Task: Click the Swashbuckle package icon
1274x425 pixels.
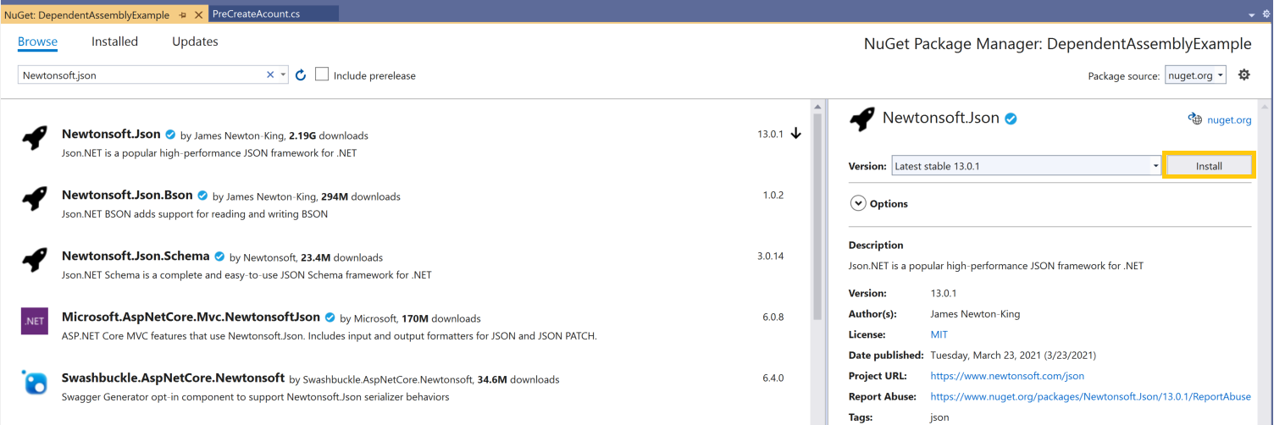Action: 35,382
